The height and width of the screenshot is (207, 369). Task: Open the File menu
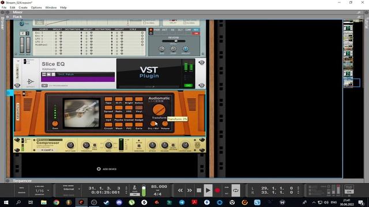tap(4, 7)
